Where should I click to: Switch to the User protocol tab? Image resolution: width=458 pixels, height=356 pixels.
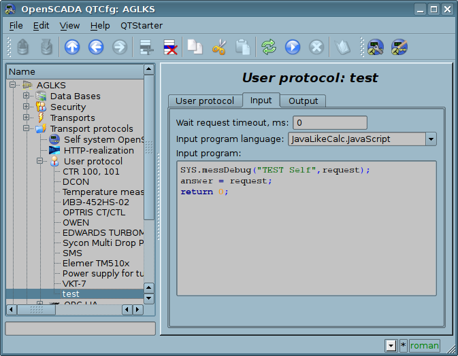point(205,101)
